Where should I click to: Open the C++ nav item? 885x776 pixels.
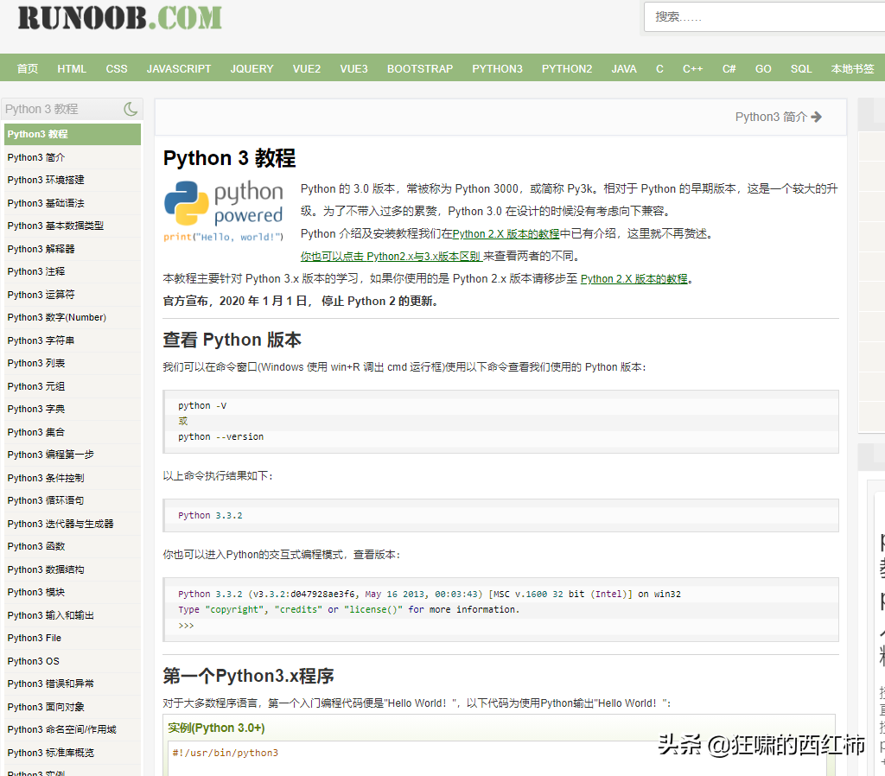click(692, 68)
